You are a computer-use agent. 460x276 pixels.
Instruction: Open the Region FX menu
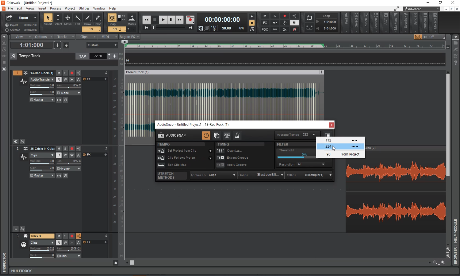pos(129,37)
